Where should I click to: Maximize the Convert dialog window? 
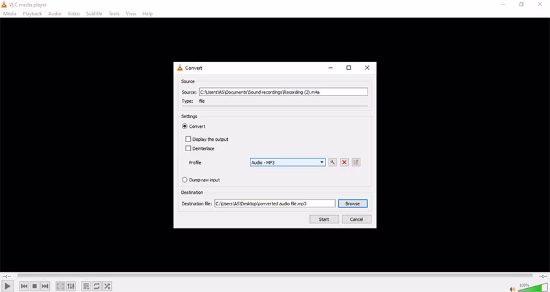349,68
